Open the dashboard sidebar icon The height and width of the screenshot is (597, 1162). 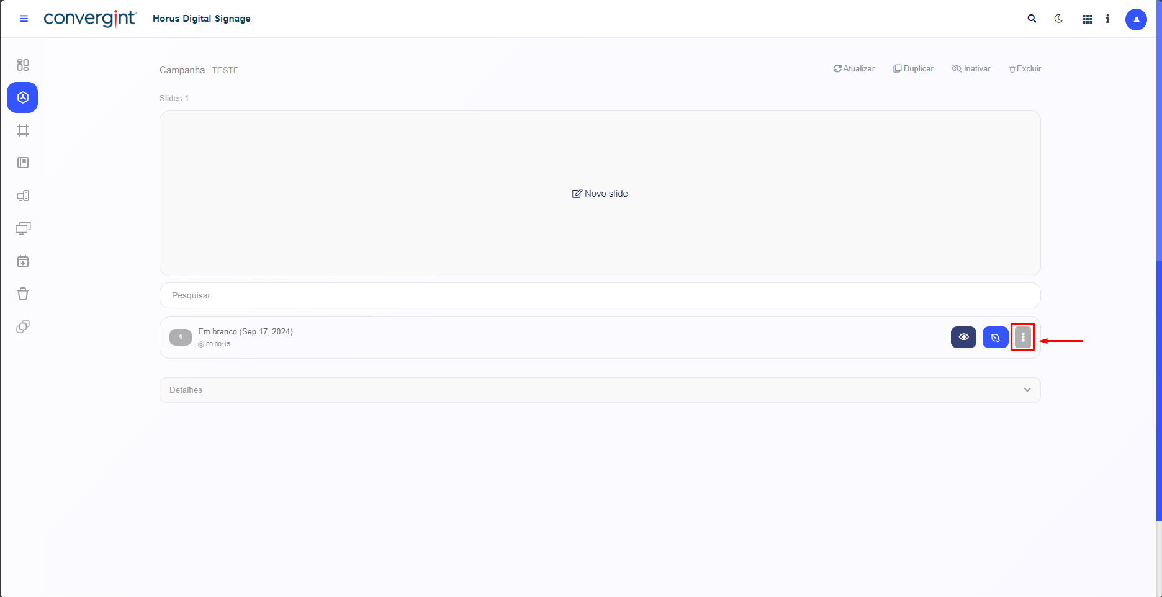[x=23, y=65]
